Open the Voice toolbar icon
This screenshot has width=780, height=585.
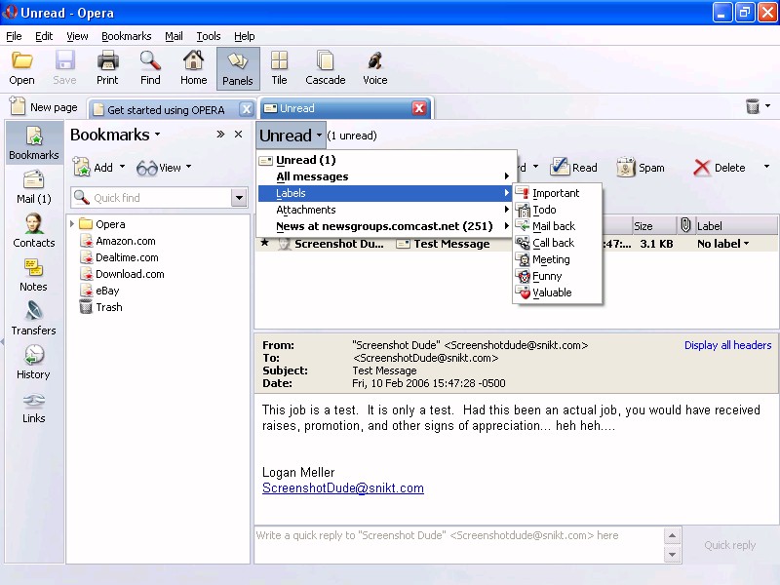(374, 68)
